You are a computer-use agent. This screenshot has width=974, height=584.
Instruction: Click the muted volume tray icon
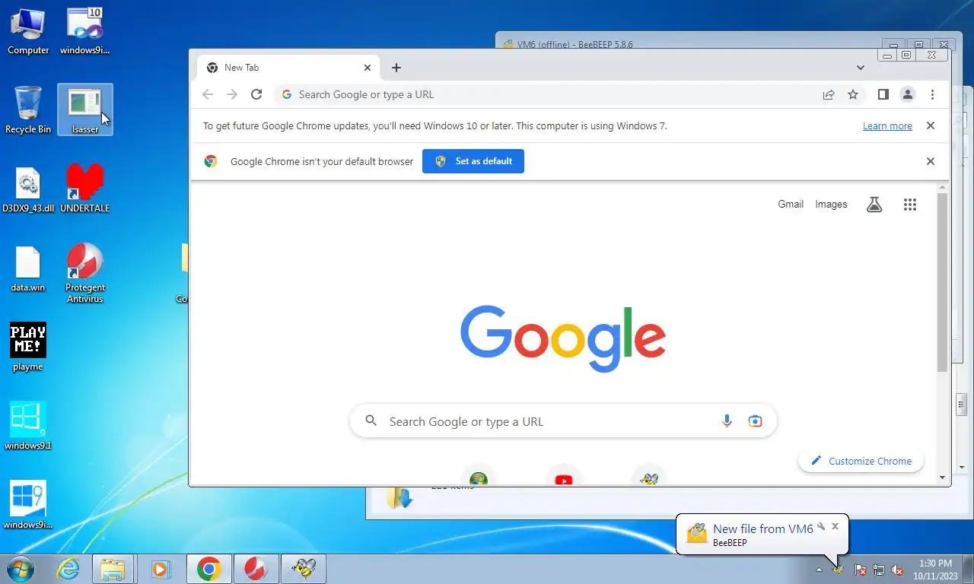coord(898,570)
